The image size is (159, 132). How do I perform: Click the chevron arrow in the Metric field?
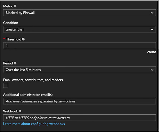pyautogui.click(x=152, y=13)
